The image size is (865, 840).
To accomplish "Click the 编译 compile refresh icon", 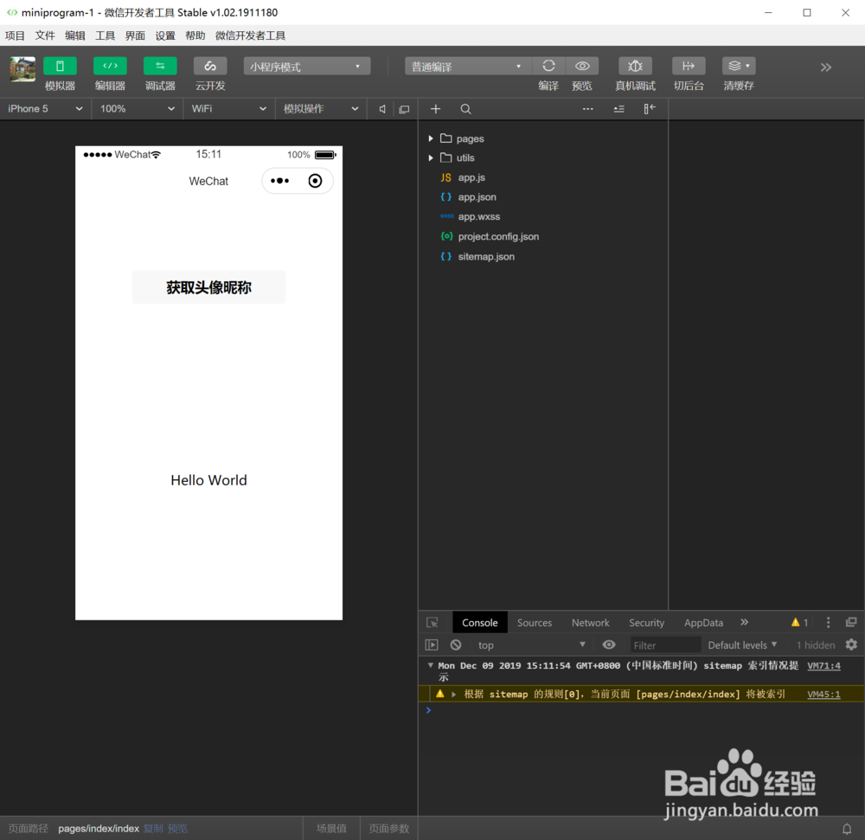I will (548, 67).
